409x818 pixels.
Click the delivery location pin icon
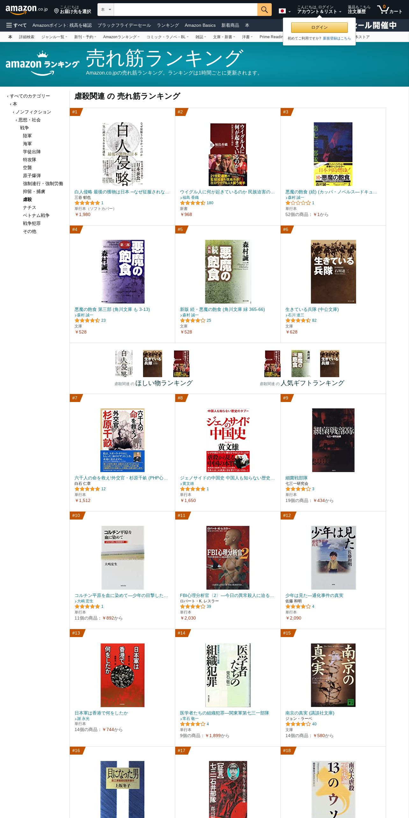(x=56, y=11)
